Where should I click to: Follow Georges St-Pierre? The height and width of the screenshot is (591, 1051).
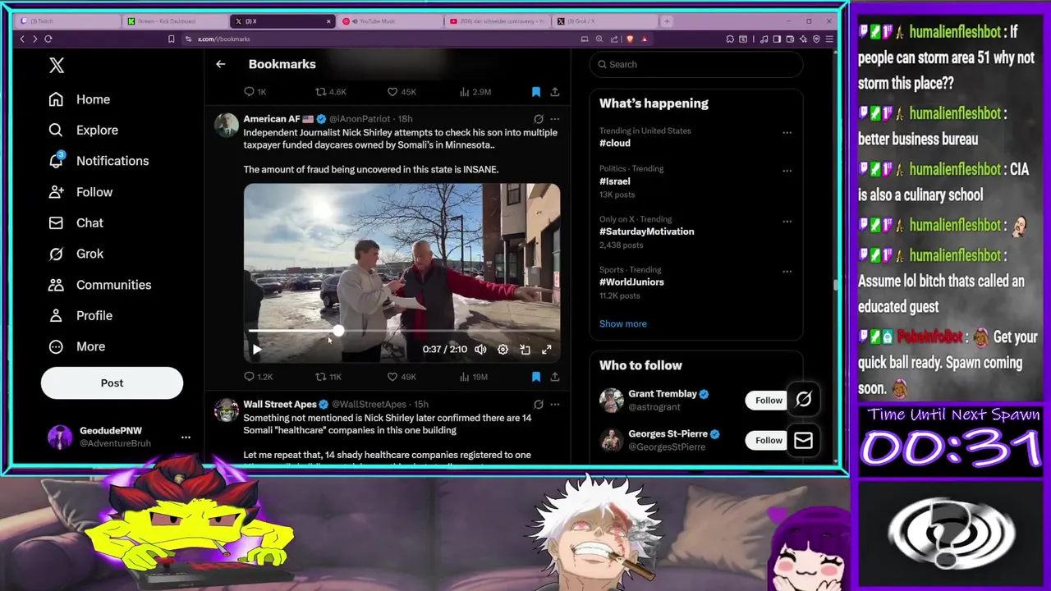pyautogui.click(x=769, y=441)
